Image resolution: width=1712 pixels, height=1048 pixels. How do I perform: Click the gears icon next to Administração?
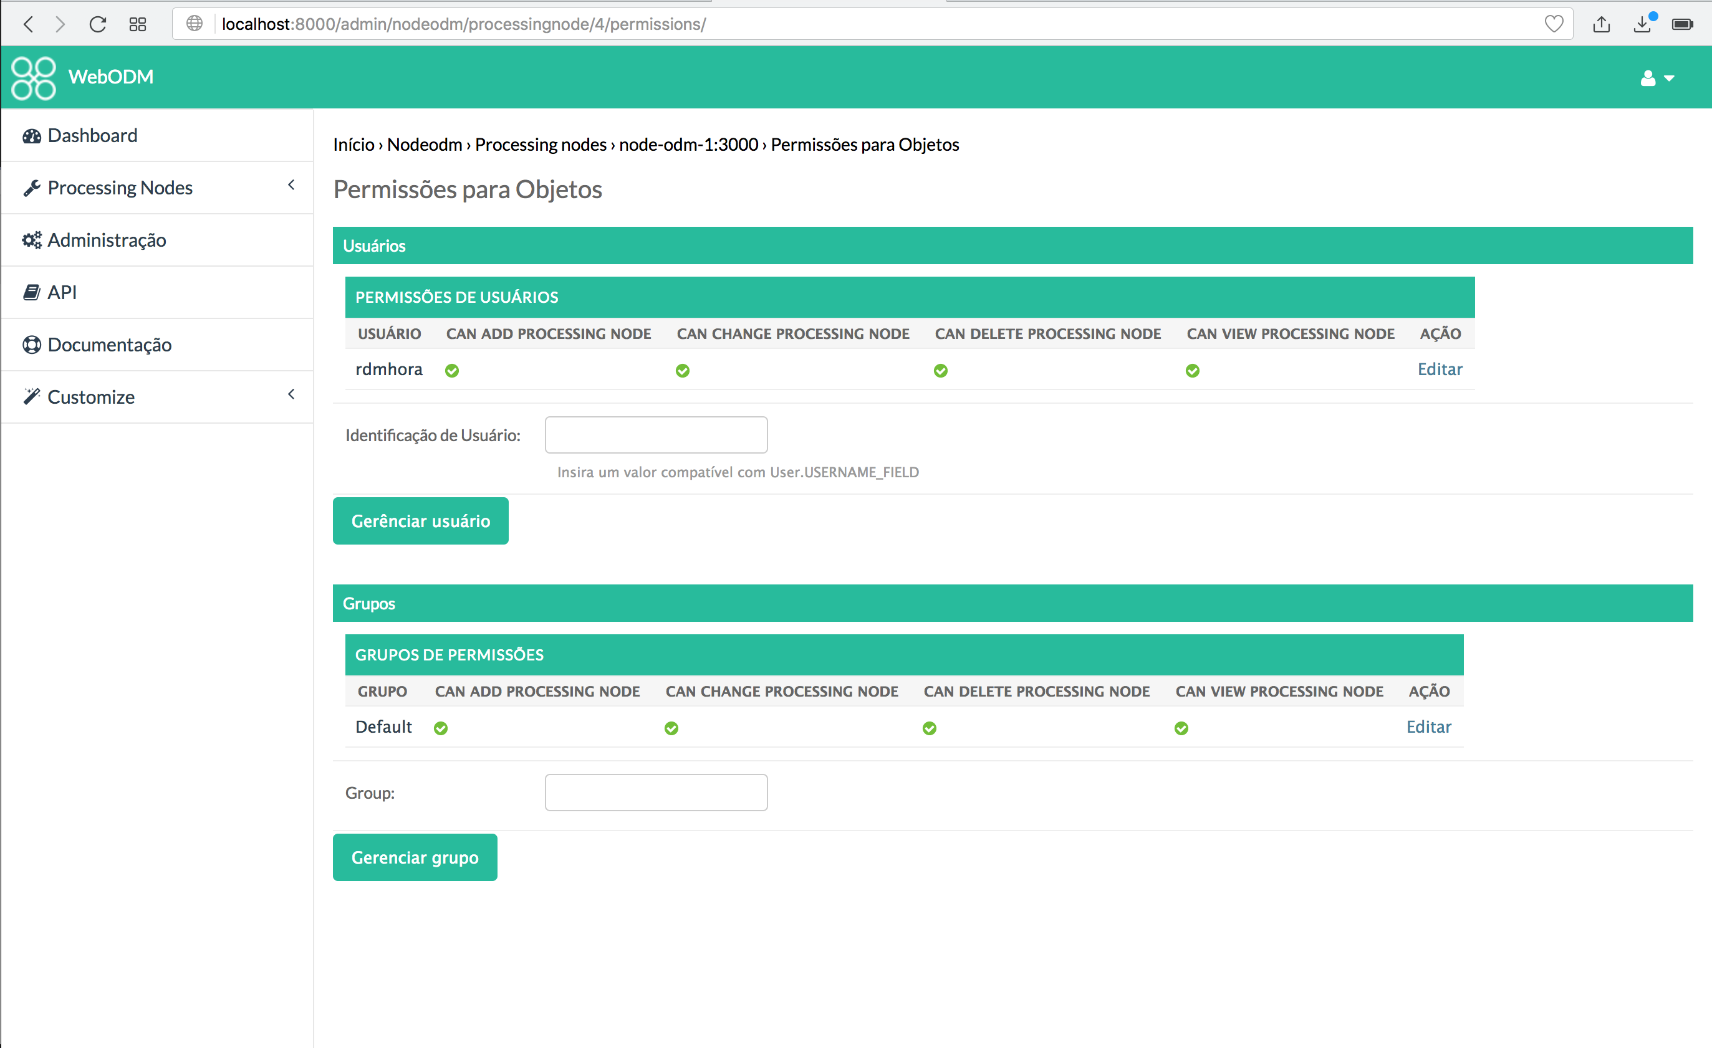click(x=31, y=240)
